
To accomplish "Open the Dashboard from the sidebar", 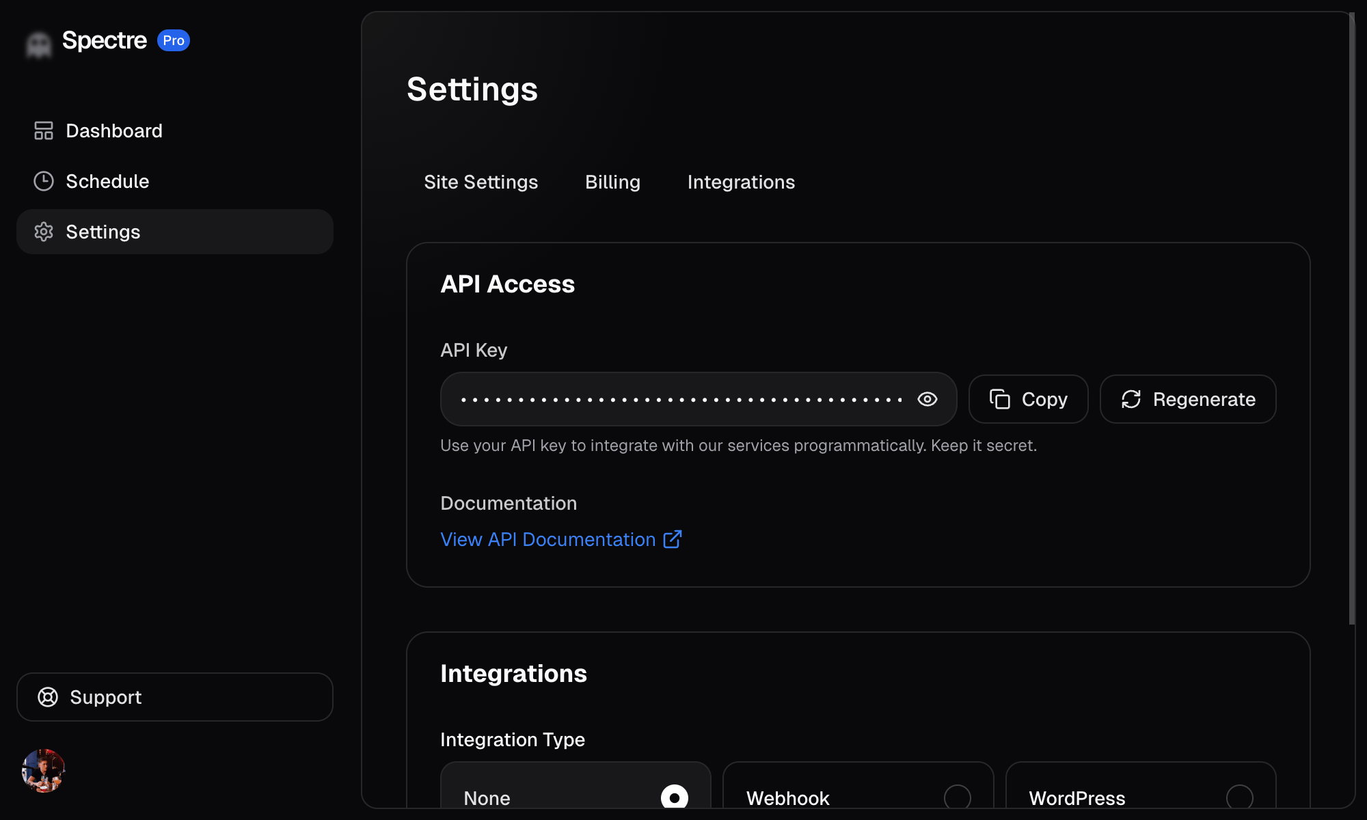I will (x=113, y=131).
